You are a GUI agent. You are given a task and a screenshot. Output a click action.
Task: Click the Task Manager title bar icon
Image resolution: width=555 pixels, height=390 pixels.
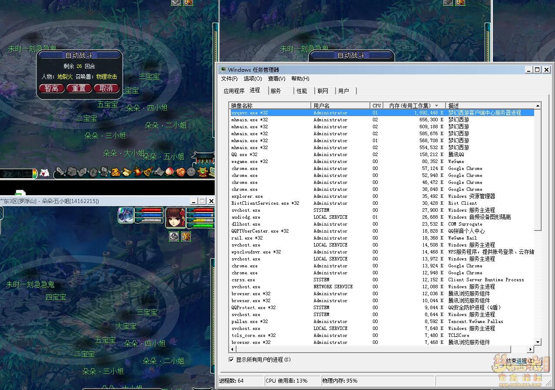pyautogui.click(x=223, y=70)
